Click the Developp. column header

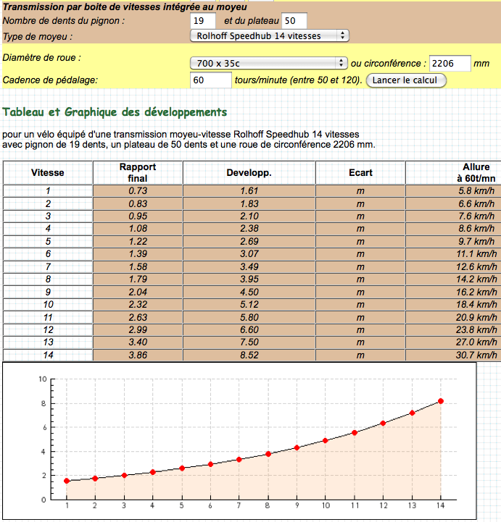(249, 172)
